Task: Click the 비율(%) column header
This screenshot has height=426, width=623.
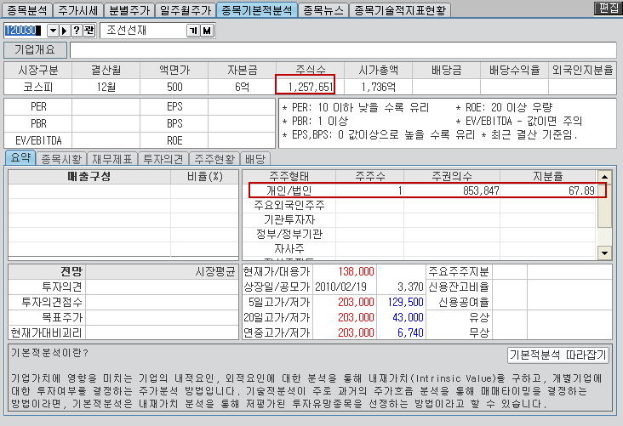Action: pos(205,177)
